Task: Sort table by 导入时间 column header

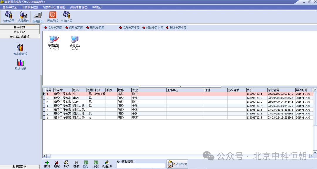Action: [304, 90]
